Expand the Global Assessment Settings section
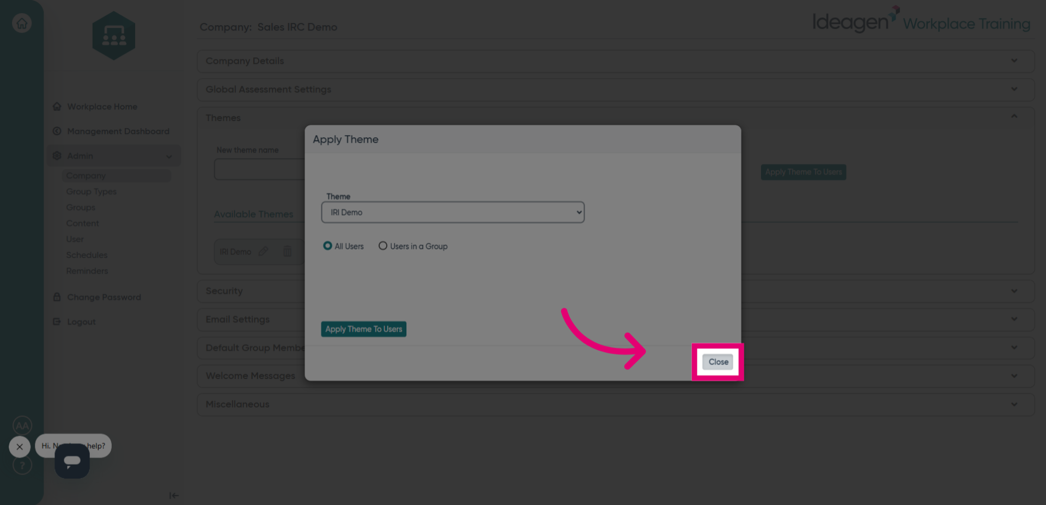This screenshot has height=505, width=1046. [616, 89]
